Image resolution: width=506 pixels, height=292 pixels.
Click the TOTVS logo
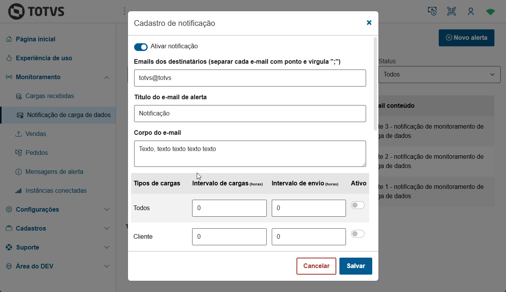coord(37,12)
